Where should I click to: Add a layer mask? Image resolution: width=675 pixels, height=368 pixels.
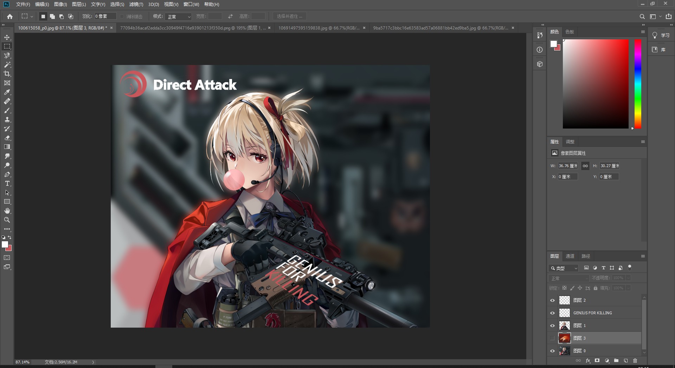[x=597, y=361]
